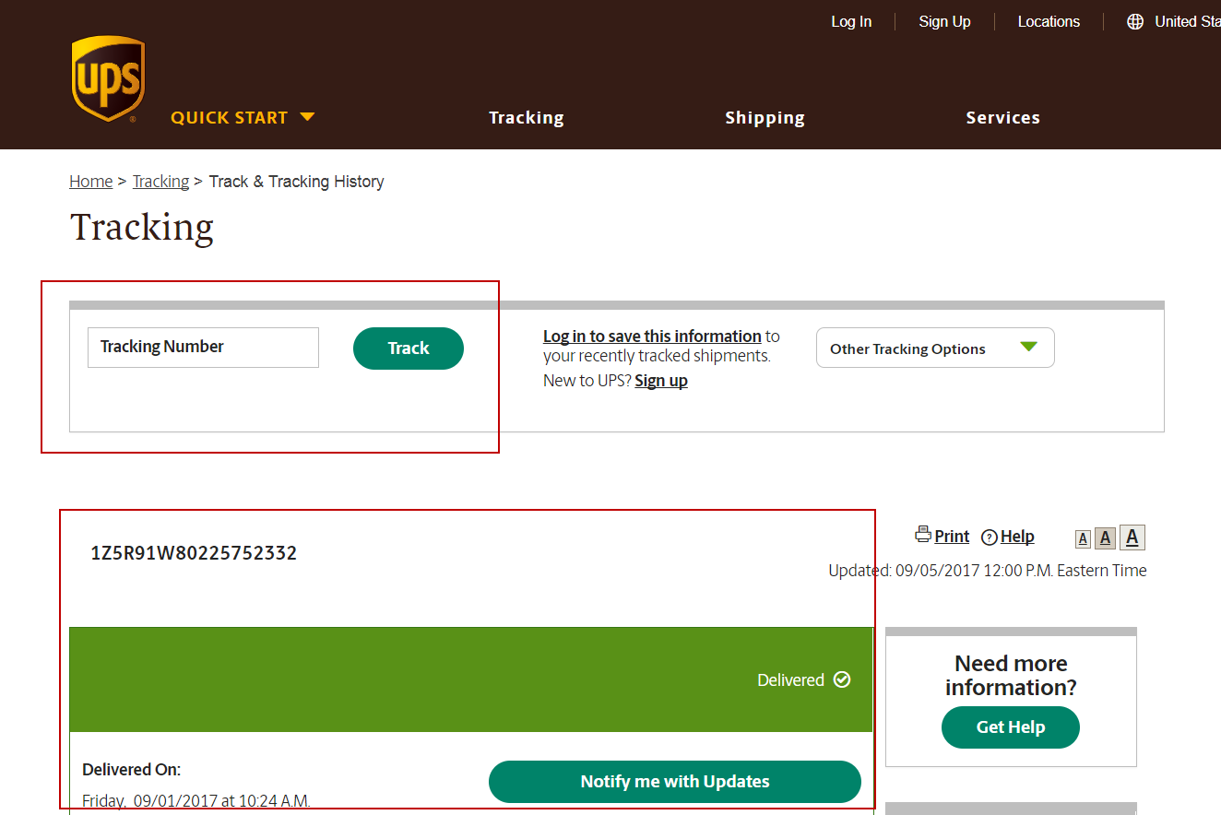Go to Home in the breadcrumb
The height and width of the screenshot is (815, 1221).
[91, 182]
